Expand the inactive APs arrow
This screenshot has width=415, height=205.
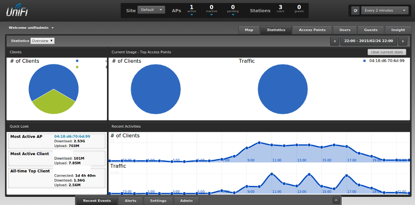tap(212, 15)
